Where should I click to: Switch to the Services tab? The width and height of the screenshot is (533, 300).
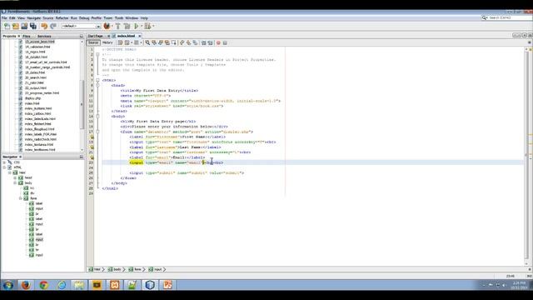pos(44,36)
